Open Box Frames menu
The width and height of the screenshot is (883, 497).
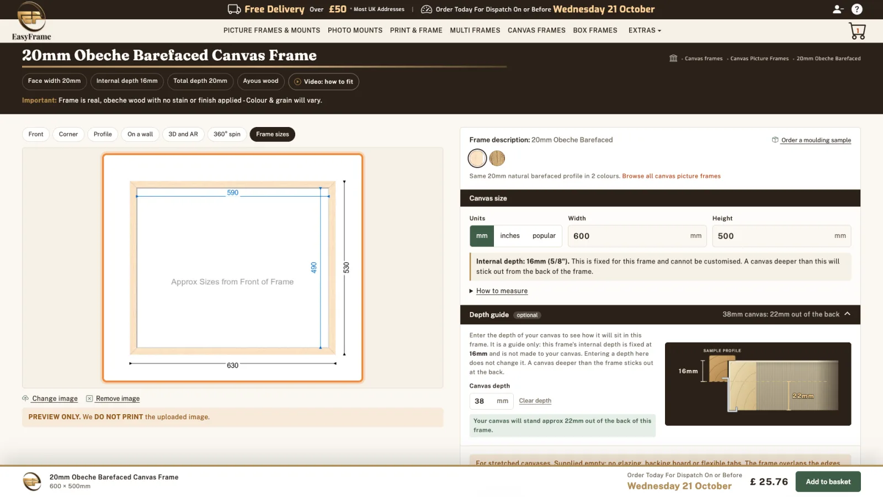click(x=595, y=30)
